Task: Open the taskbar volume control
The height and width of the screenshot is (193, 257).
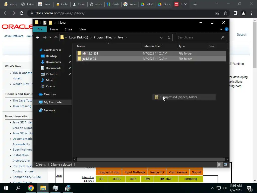Action: pos(224,188)
